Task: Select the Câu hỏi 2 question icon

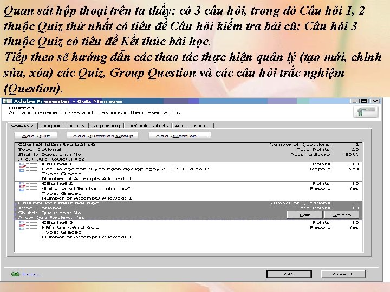Action: click(28, 187)
